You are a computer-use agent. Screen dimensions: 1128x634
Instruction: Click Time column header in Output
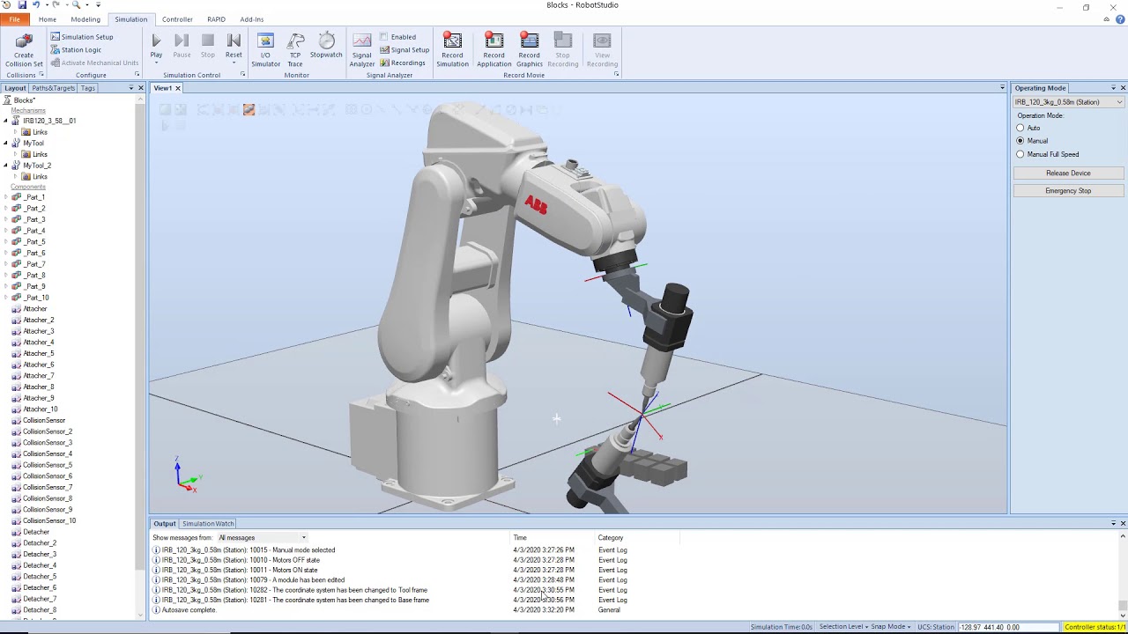pyautogui.click(x=520, y=537)
